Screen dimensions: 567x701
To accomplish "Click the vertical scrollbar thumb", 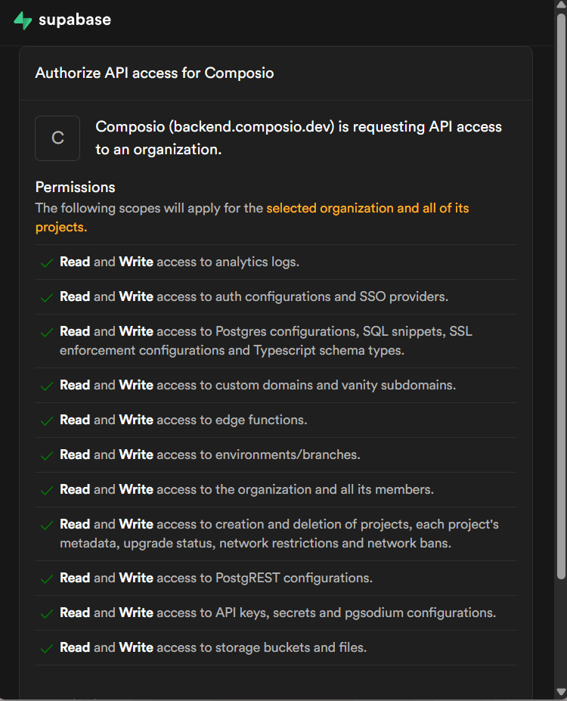I will tap(561, 296).
